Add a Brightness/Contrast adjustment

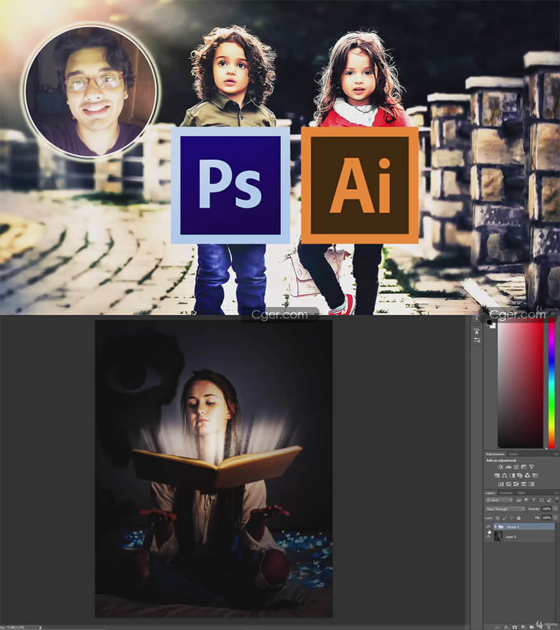pos(500,467)
